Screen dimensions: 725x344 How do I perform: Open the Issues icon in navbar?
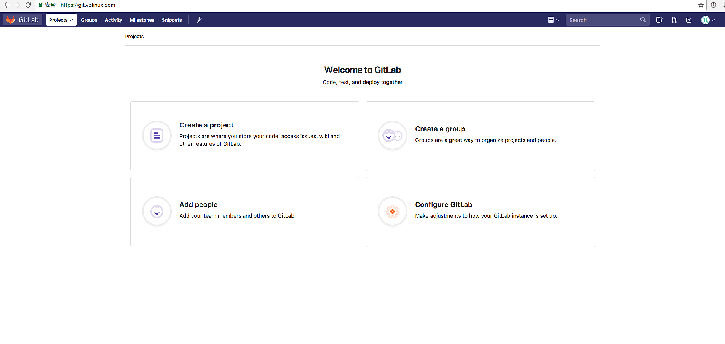pos(659,20)
